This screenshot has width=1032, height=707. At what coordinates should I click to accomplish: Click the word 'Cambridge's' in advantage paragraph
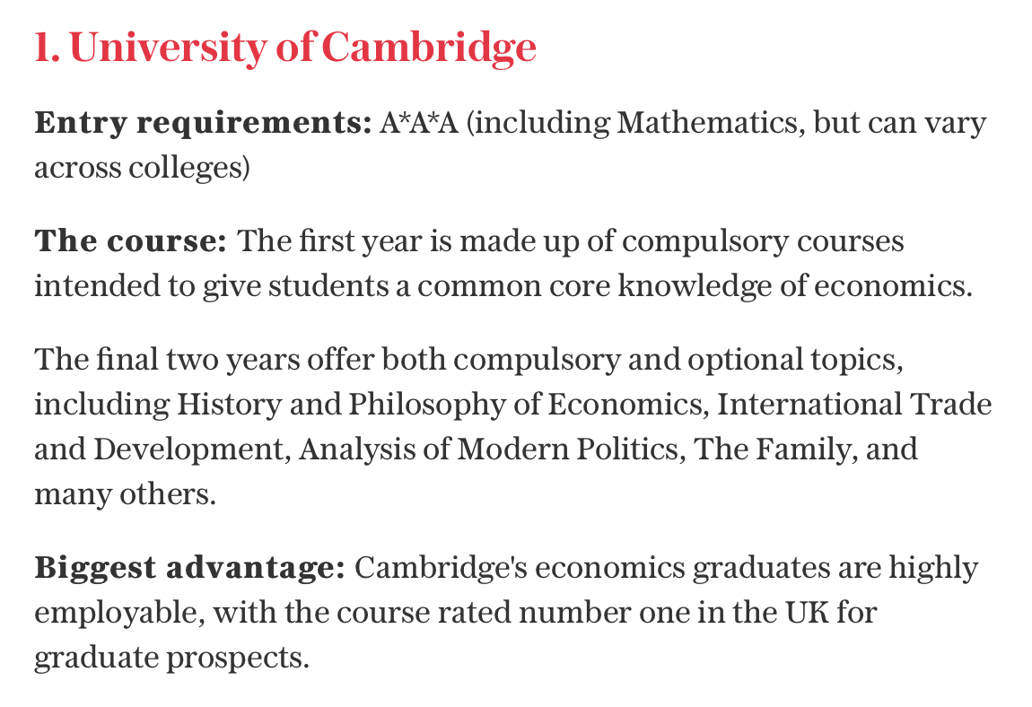(x=441, y=568)
